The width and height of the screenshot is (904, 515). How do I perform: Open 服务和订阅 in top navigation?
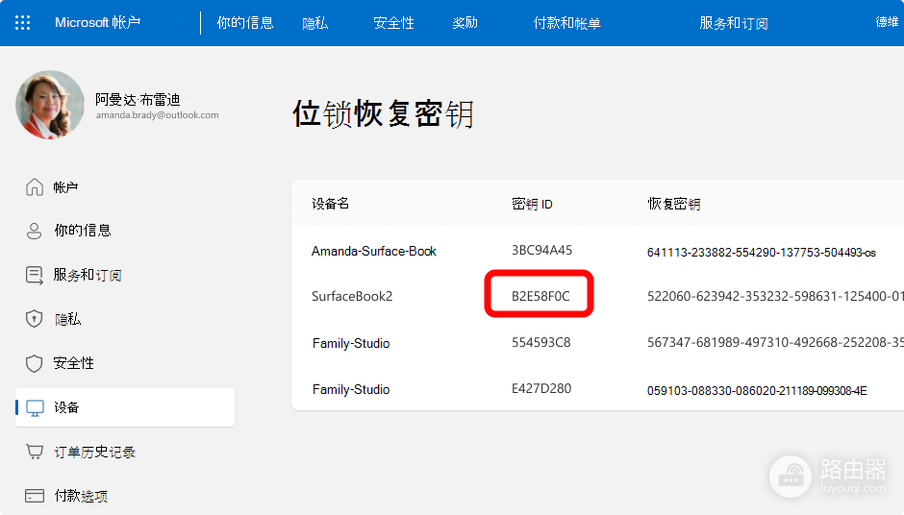click(734, 23)
